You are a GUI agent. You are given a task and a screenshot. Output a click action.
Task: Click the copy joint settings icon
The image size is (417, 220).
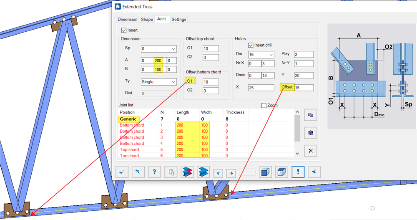[x=310, y=115]
